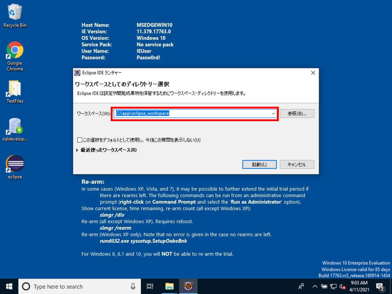Click the microphone icon in search box
Image resolution: width=392 pixels, height=294 pixels.
click(133, 286)
